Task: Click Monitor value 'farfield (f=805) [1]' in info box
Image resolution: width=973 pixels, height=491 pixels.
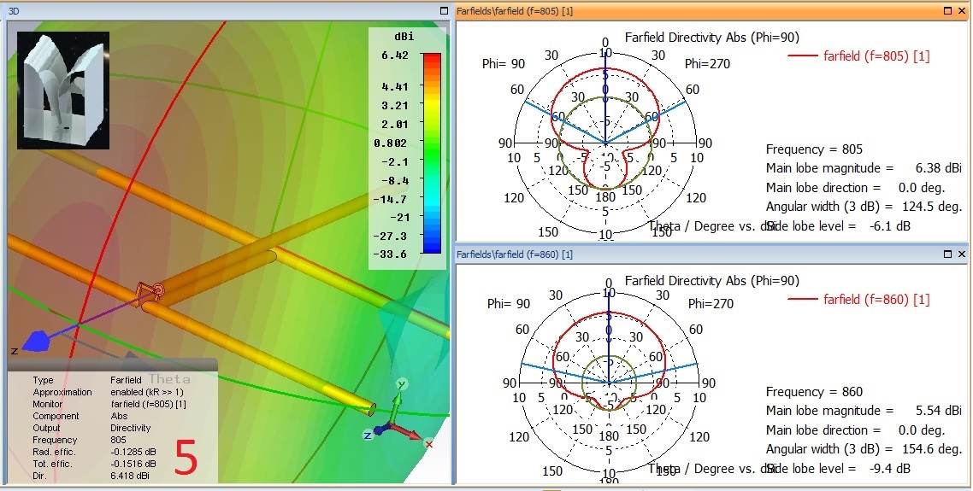Action: [x=148, y=404]
